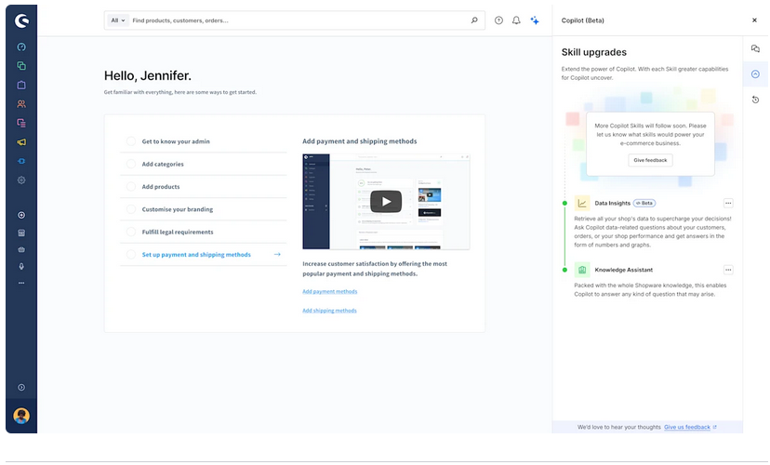This screenshot has width=770, height=465.
Task: Open the Settings gear in sidebar
Action: tap(21, 180)
